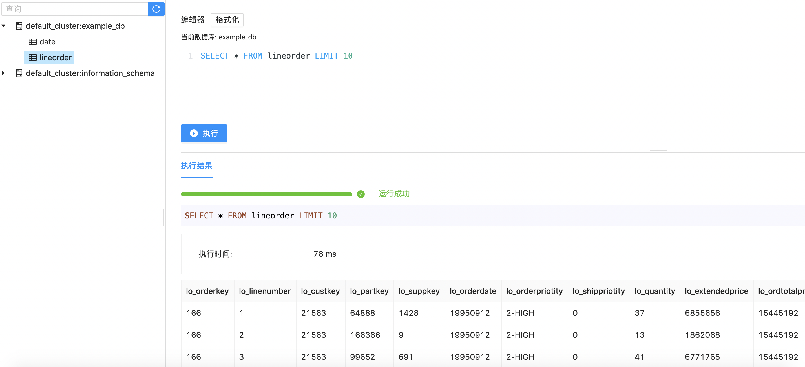Image resolution: width=805 pixels, height=367 pixels.
Task: Click the 当前数据库: example_db label
Action: pos(218,37)
